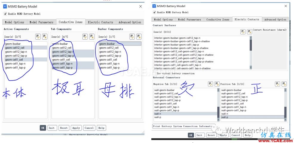This screenshot has width=294, height=143.
Task: Click Help in the left dialog
Action: (x=101, y=128)
